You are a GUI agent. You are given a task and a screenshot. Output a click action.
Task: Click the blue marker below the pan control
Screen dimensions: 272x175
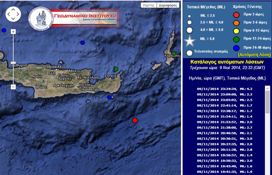(x=4, y=30)
